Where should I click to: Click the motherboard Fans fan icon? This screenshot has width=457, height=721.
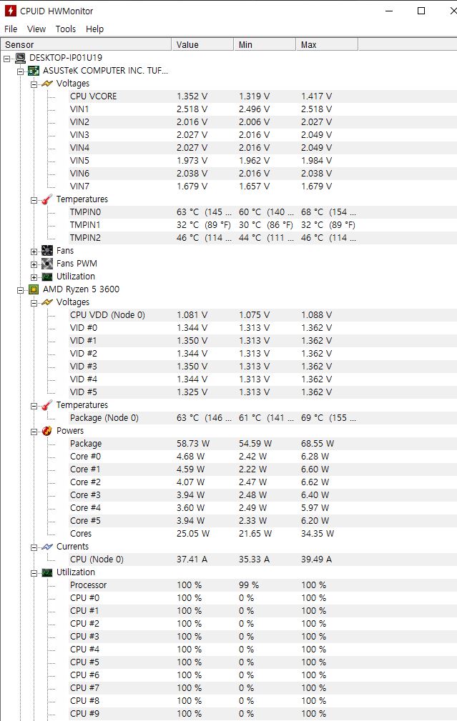[47, 251]
